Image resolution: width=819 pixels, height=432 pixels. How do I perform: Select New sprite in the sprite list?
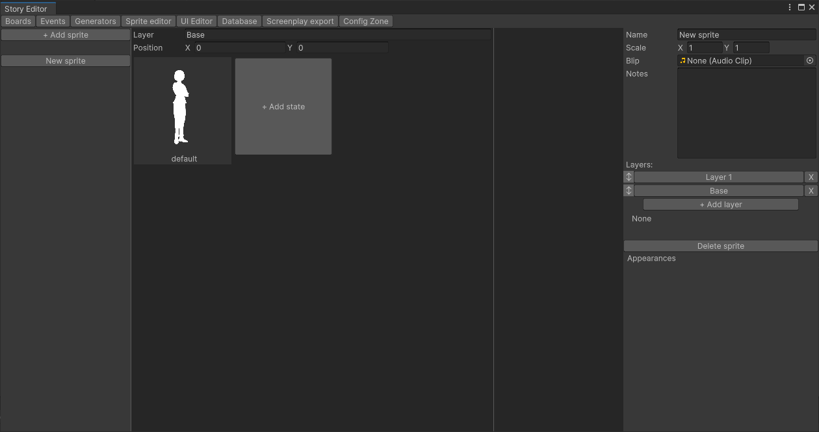click(x=66, y=61)
